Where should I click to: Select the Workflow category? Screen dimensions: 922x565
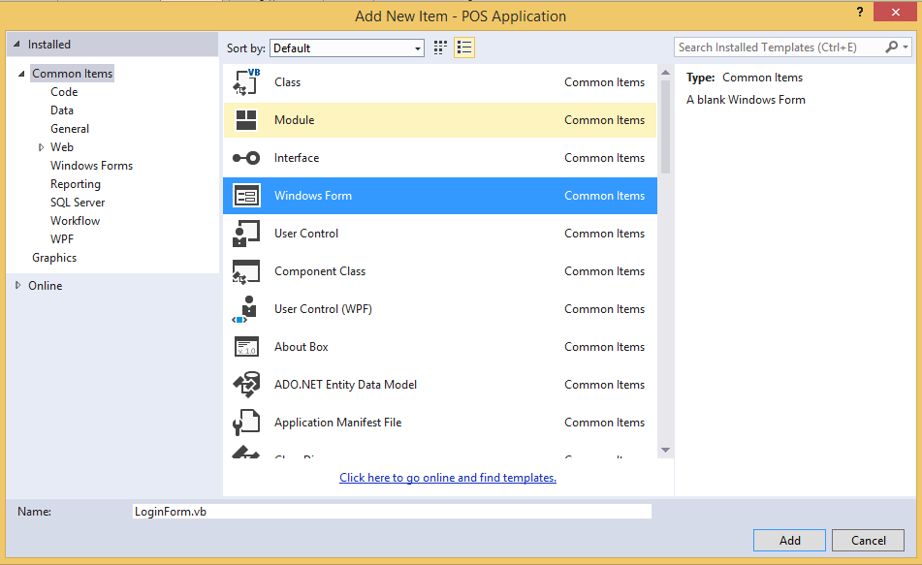pos(76,221)
